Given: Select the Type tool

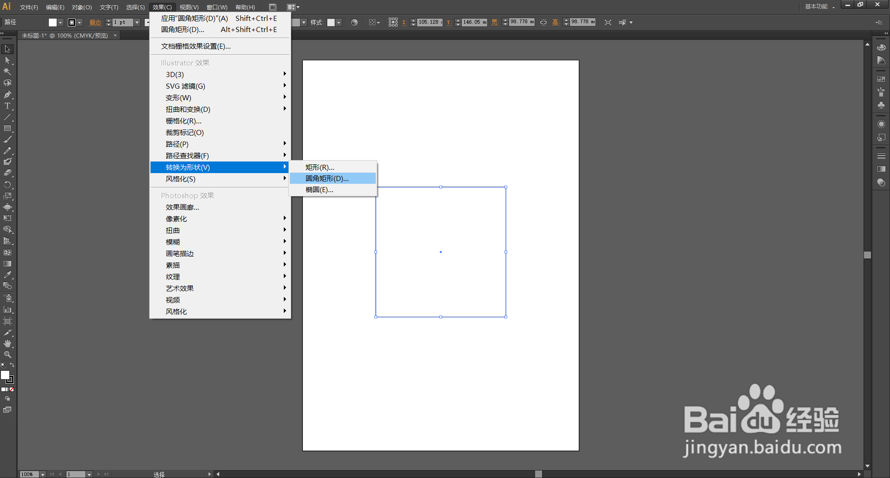Looking at the screenshot, I should click(x=7, y=106).
